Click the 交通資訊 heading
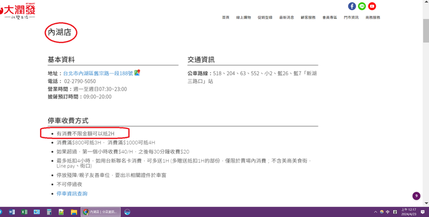Screen dimensions: 429x217 tap(201, 59)
